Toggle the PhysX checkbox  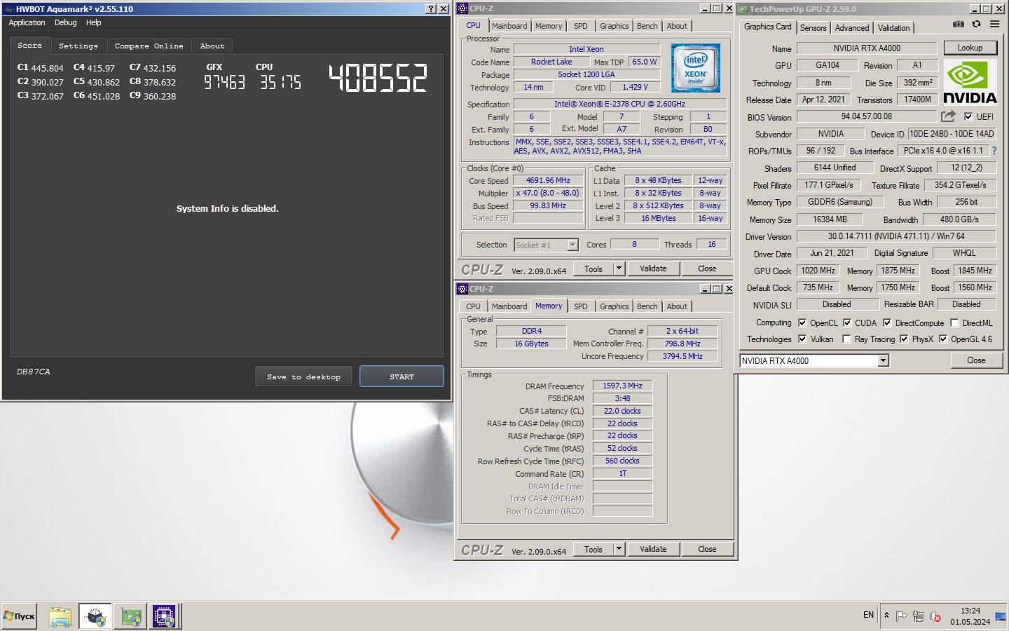pos(904,339)
